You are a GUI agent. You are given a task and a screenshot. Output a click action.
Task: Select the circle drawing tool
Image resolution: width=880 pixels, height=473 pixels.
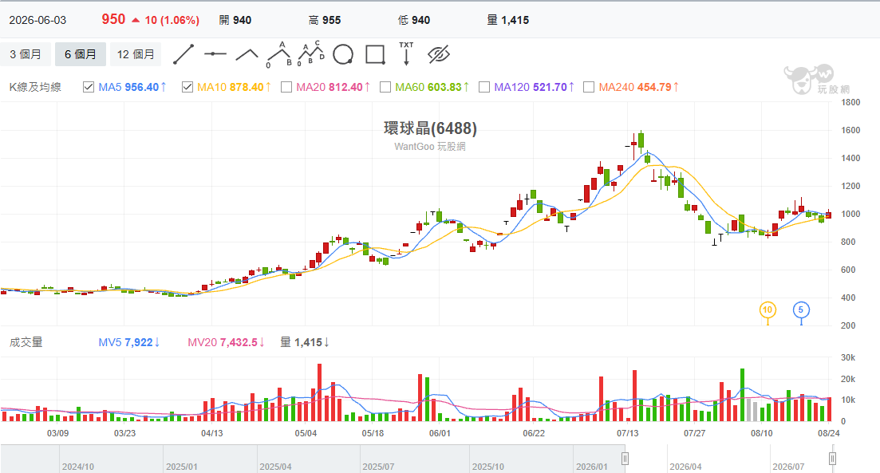click(343, 54)
